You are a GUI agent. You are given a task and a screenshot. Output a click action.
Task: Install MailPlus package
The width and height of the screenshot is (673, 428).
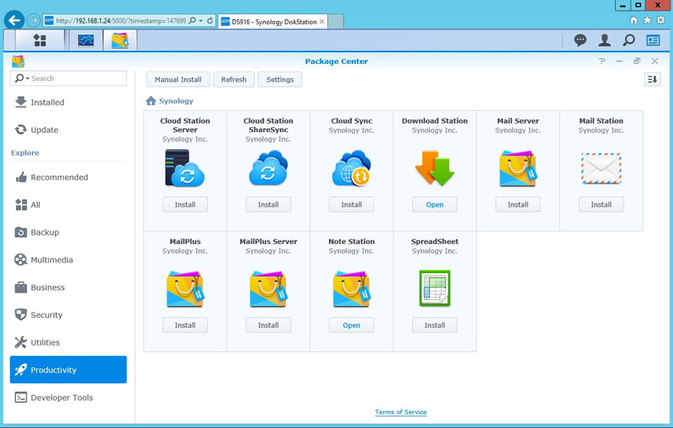pos(185,325)
